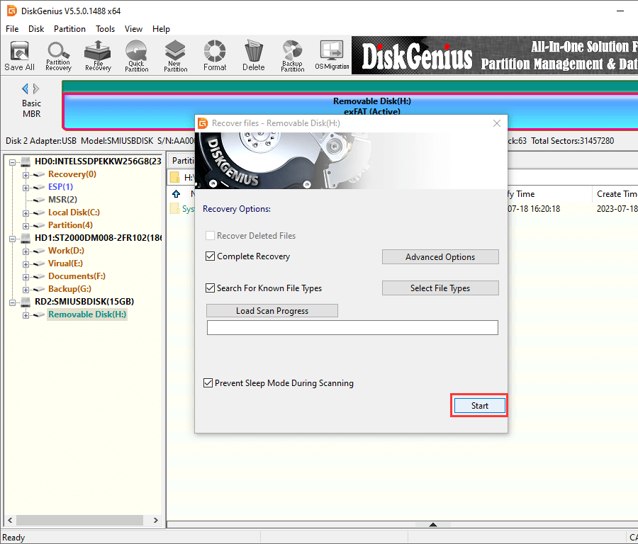Viewport: 638px width, 544px height.
Task: Disable Prevent Sleep Mode During Scanning
Action: (208, 383)
